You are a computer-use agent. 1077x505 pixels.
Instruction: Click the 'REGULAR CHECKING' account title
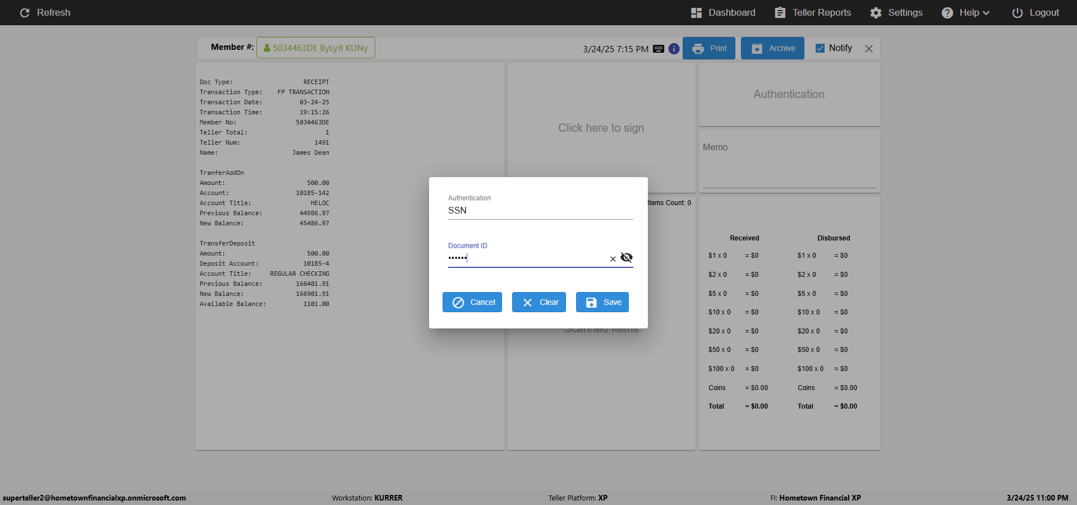click(x=300, y=274)
